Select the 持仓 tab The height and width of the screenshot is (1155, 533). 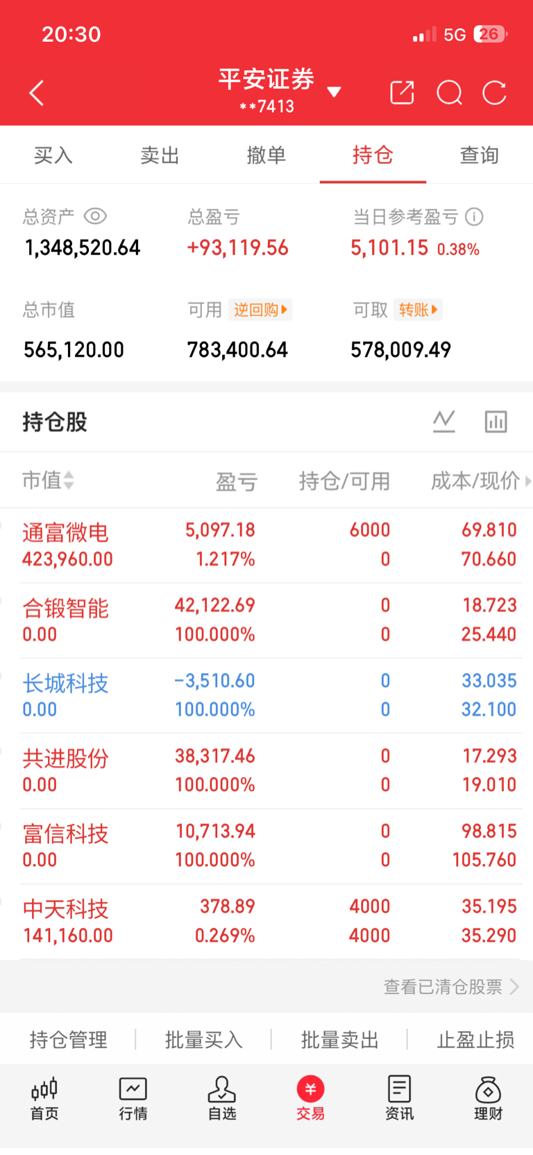point(373,155)
